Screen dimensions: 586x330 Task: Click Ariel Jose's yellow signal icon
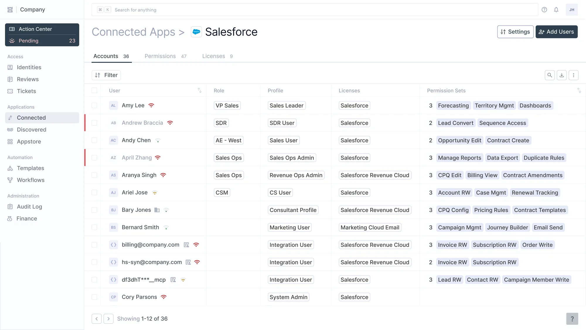pos(155,193)
